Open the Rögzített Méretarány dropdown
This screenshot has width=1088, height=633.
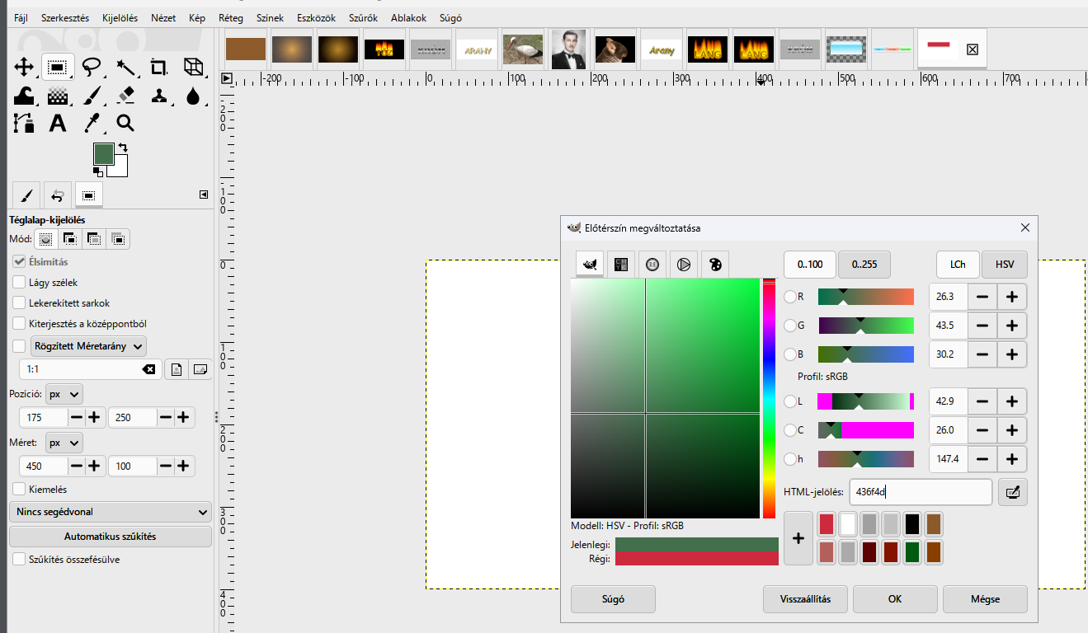(x=88, y=346)
